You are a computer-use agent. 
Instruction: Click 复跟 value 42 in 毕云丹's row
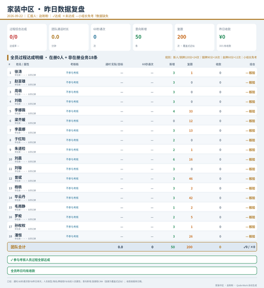pyautogui.click(x=191, y=198)
